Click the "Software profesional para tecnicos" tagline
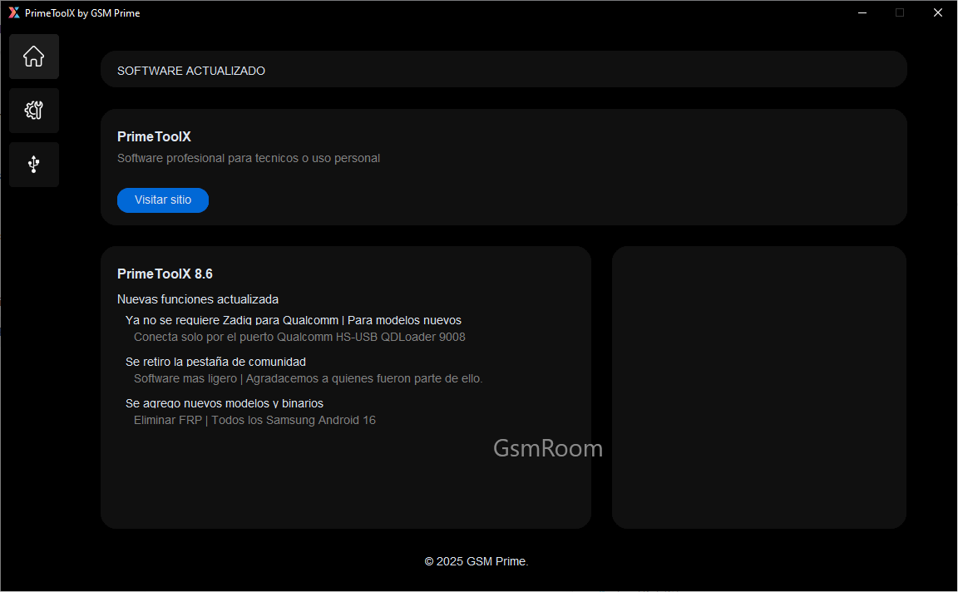 click(x=249, y=158)
